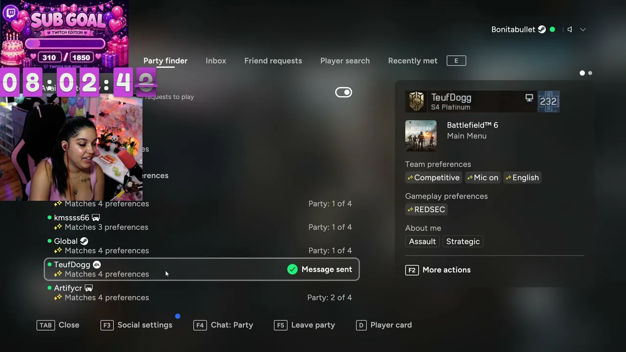Click the platform icon next to kmssss66
Viewport: 626px width, 352px height.
96,218
